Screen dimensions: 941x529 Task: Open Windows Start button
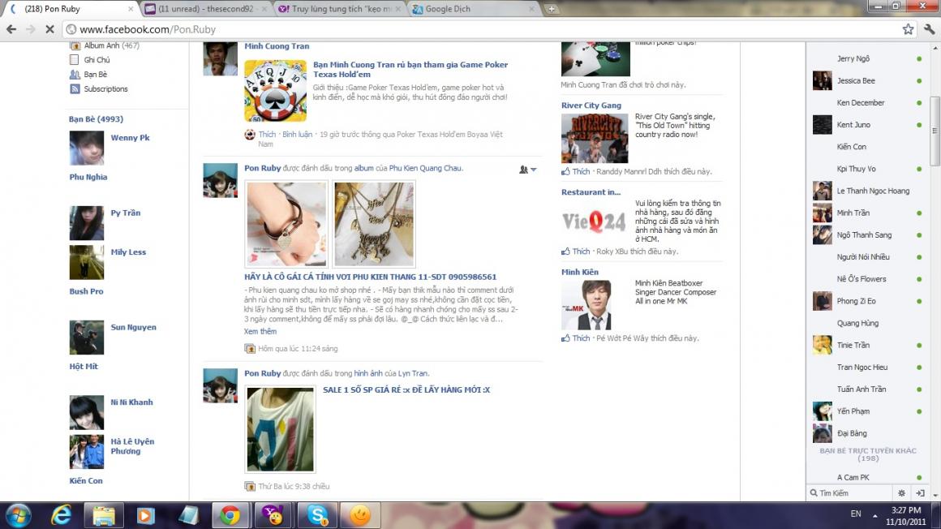[18, 515]
